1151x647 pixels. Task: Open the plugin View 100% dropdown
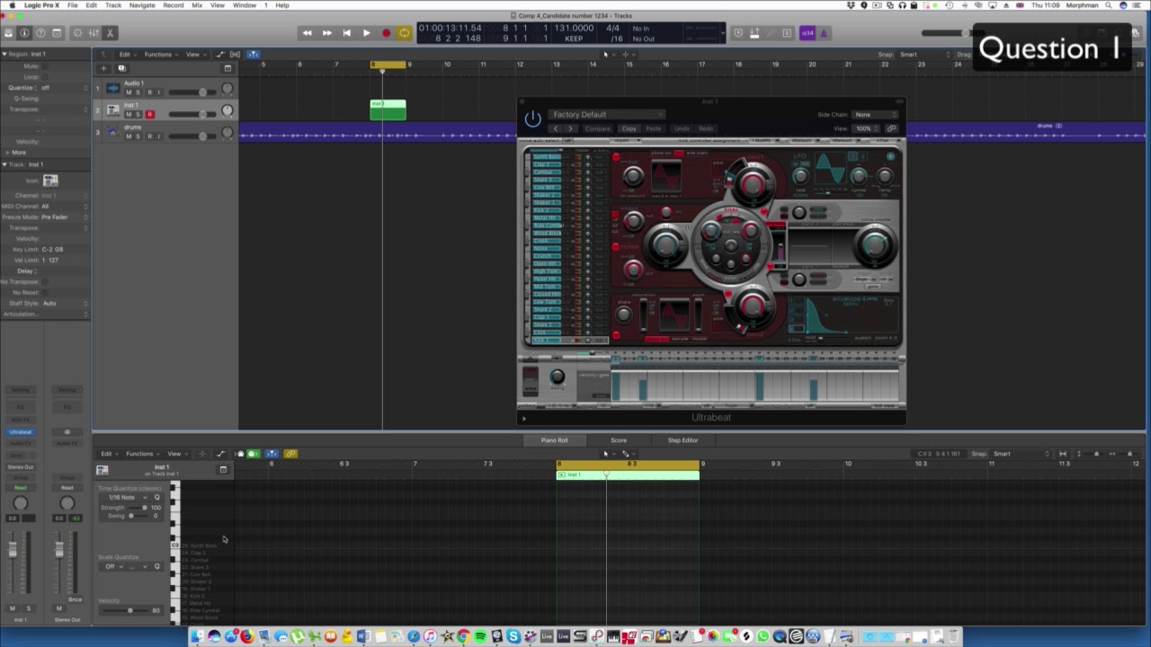tap(866, 129)
